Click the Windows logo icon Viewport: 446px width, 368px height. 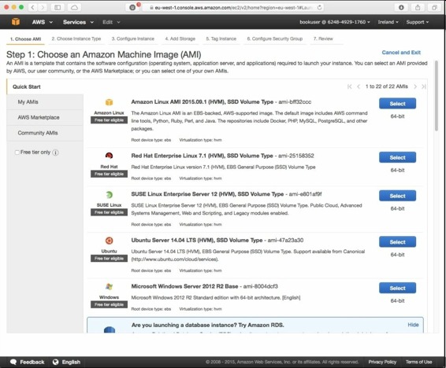pos(110,286)
